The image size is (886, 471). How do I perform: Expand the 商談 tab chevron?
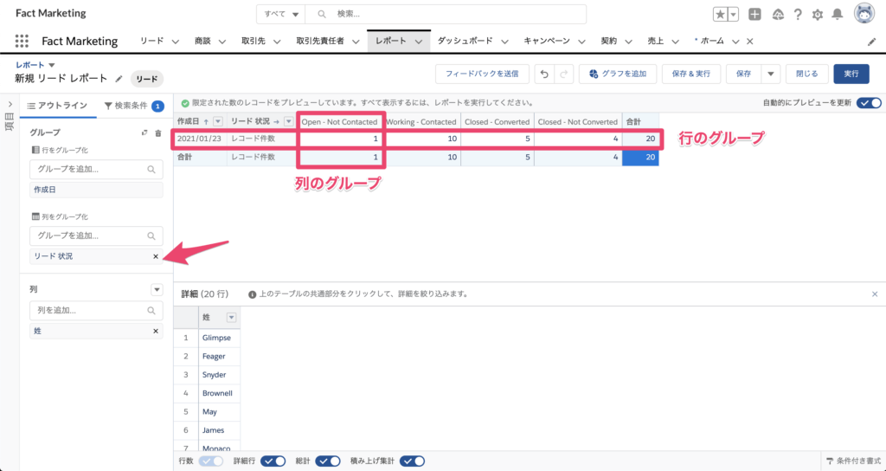pos(222,42)
